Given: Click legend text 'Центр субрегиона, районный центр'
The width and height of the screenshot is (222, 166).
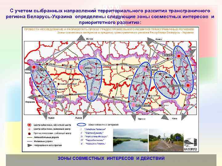Looking at the screenshot, I should pos(52,129).
